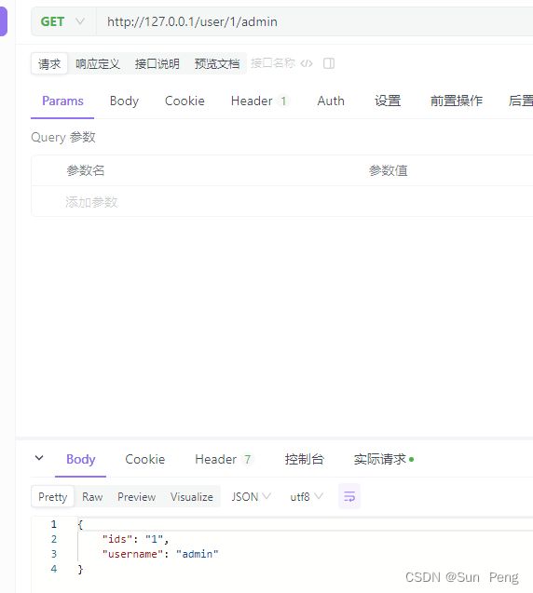Select the response Cookie tab

pyautogui.click(x=145, y=459)
